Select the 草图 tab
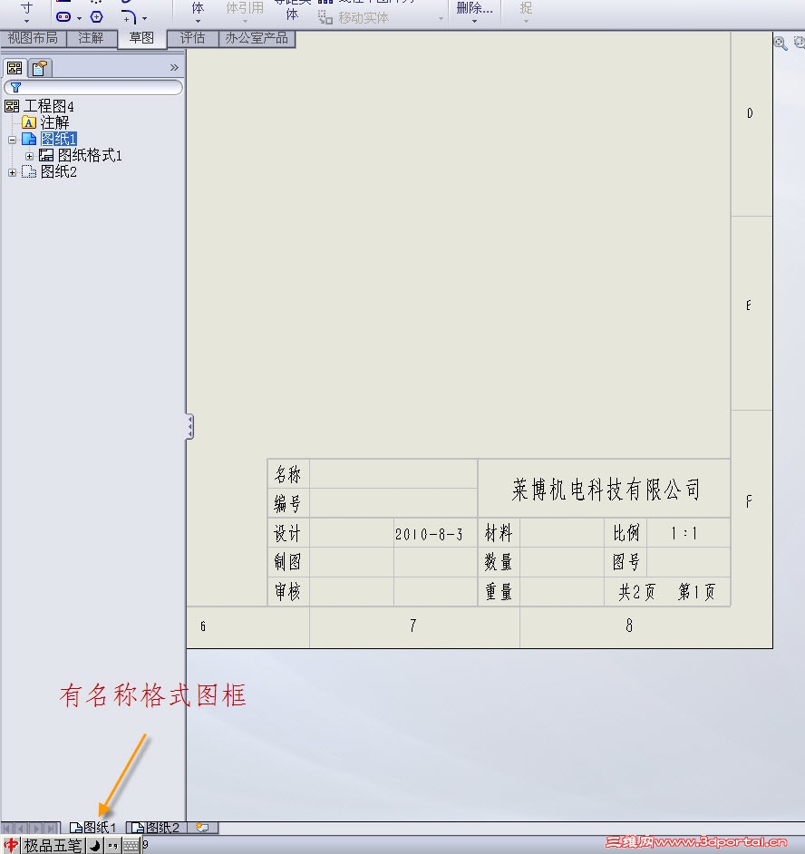Image resolution: width=805 pixels, height=854 pixels. pos(141,38)
